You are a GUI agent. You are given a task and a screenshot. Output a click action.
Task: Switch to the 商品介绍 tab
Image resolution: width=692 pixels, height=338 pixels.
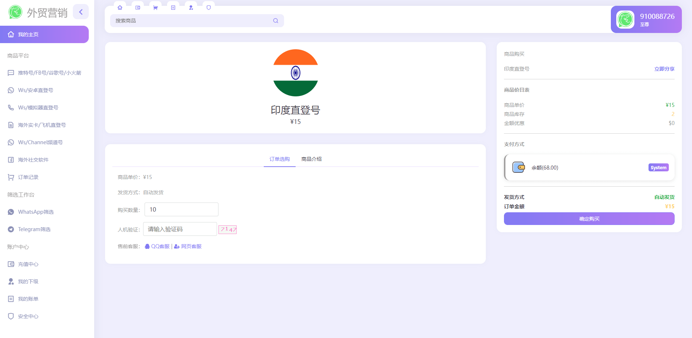(311, 159)
